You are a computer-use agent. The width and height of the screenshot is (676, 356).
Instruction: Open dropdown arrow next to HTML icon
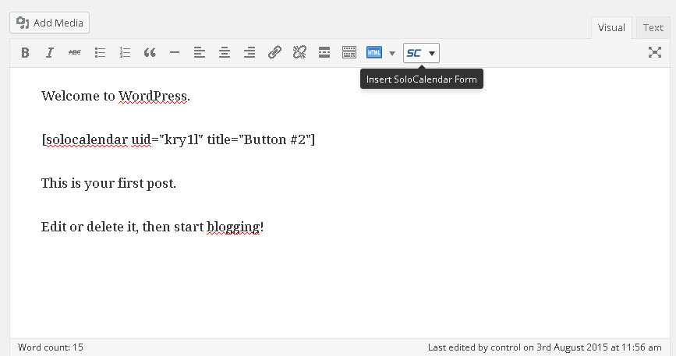tap(392, 54)
